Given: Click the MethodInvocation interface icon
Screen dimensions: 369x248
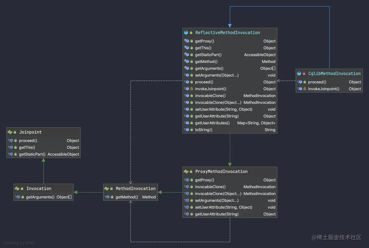Looking at the screenshot, I should (x=106, y=188).
